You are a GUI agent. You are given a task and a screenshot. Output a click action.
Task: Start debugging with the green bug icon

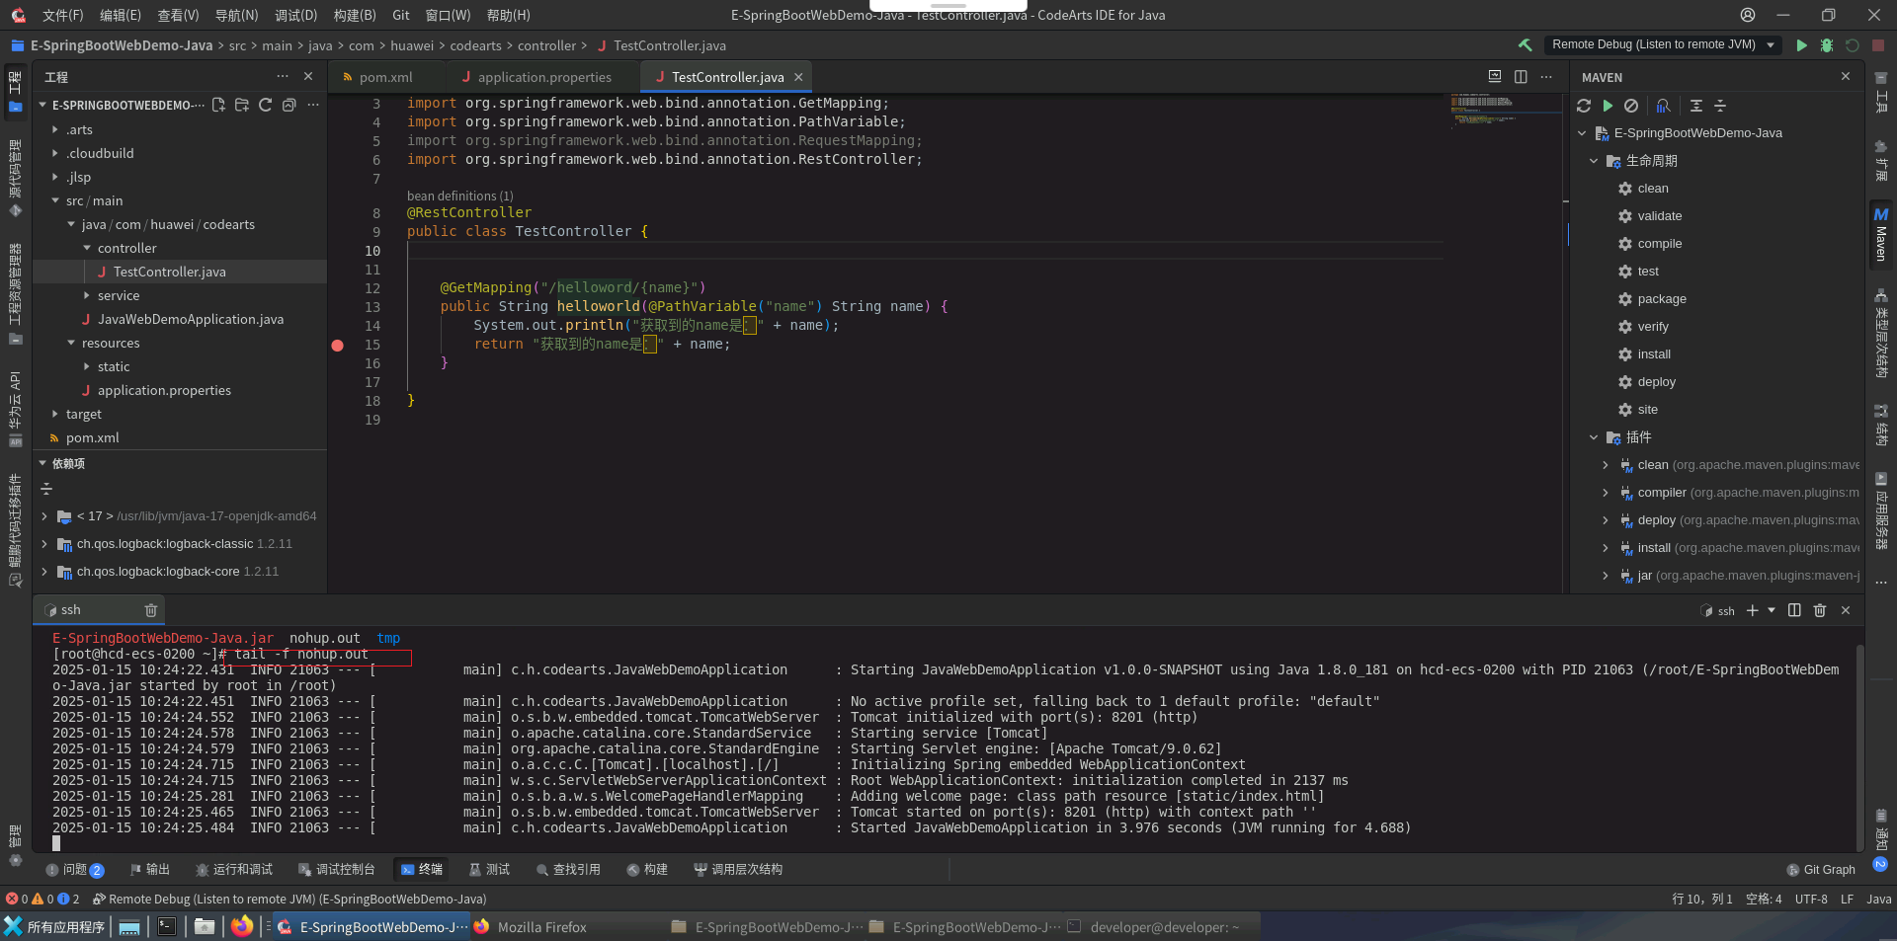(x=1827, y=45)
